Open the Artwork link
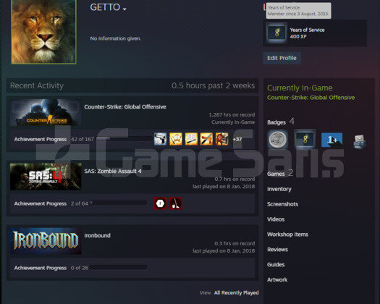The width and height of the screenshot is (380, 304). (277, 279)
